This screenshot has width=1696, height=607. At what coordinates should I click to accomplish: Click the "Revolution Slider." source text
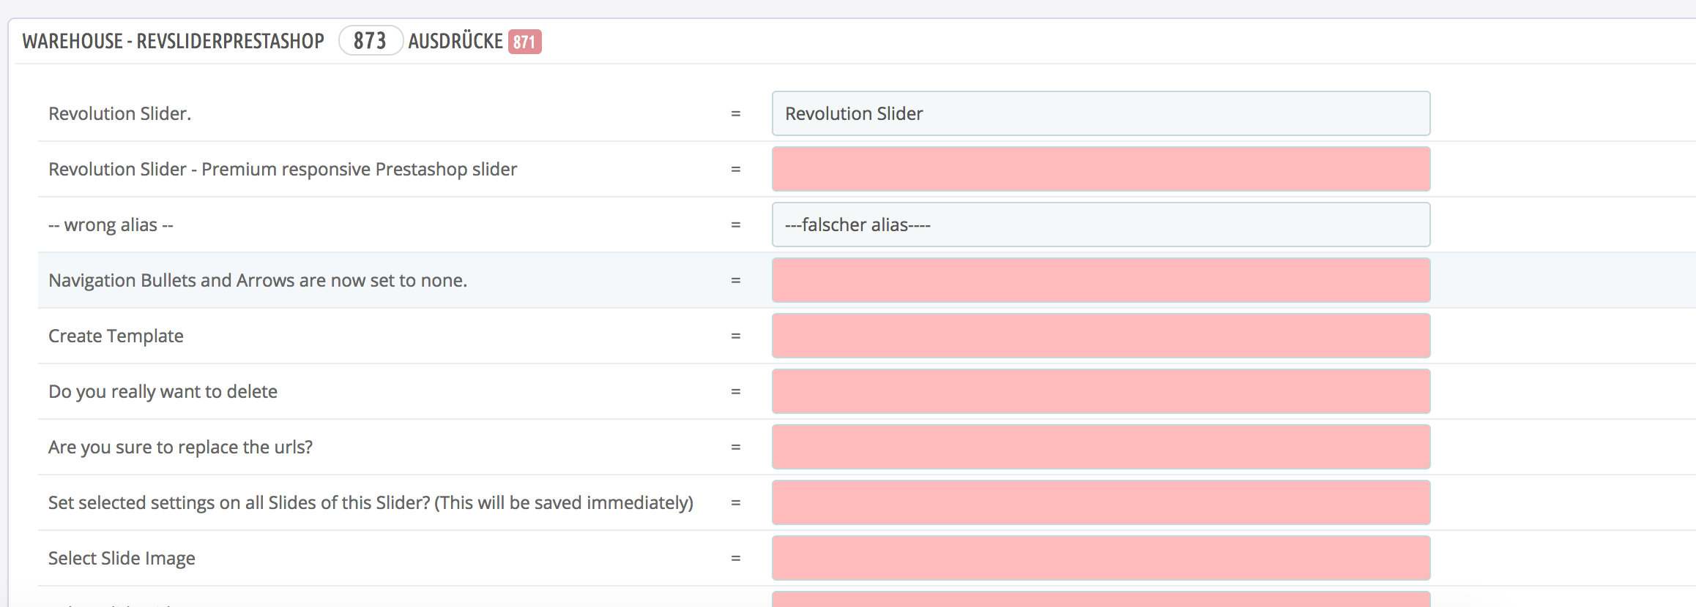(x=119, y=113)
